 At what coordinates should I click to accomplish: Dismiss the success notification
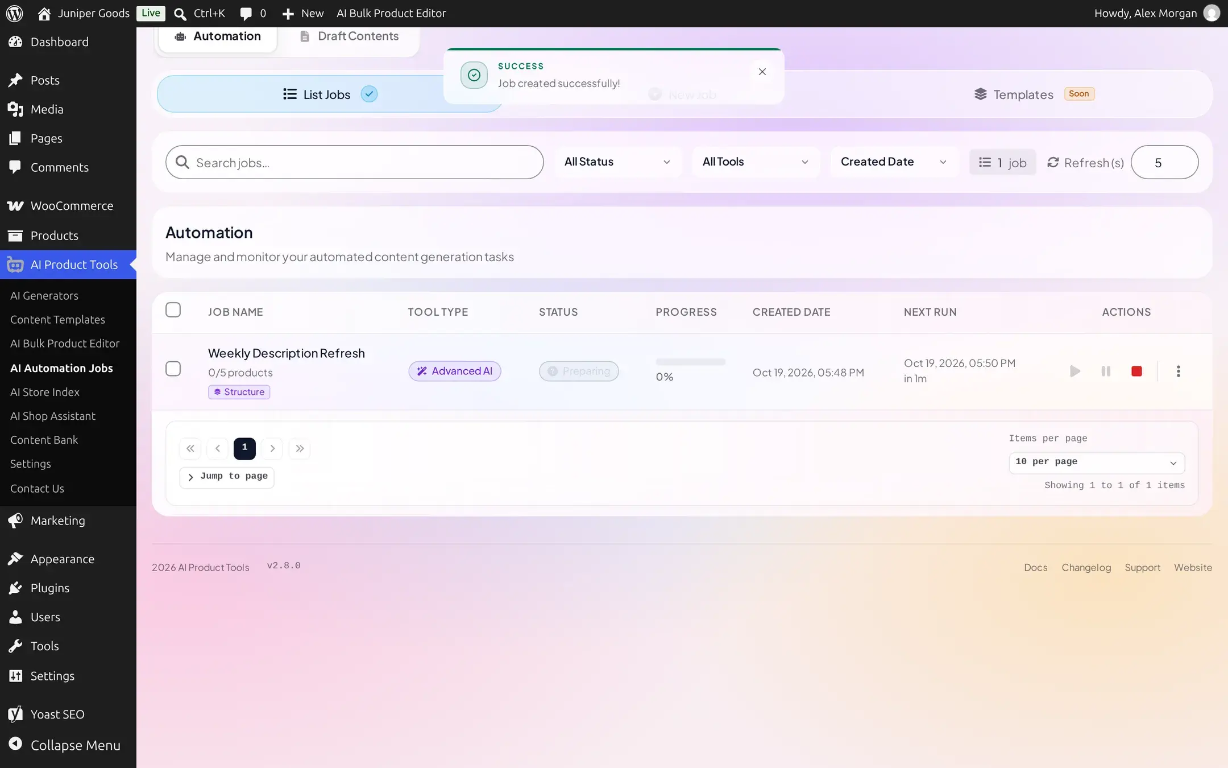pos(762,72)
